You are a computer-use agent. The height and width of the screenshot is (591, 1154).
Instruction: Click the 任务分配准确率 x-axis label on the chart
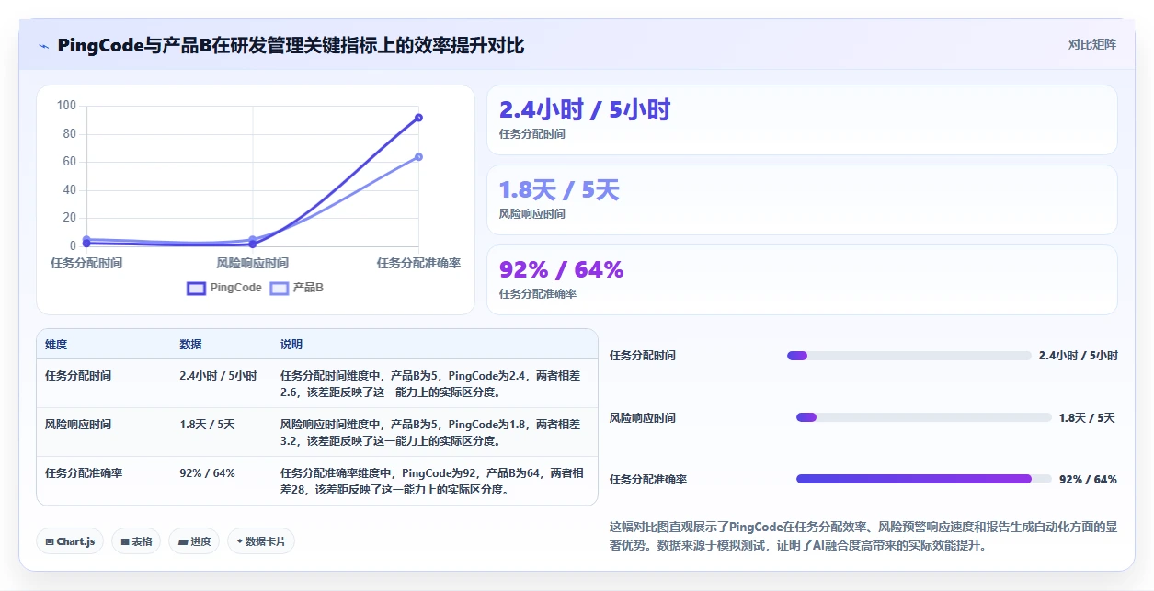[x=418, y=263]
